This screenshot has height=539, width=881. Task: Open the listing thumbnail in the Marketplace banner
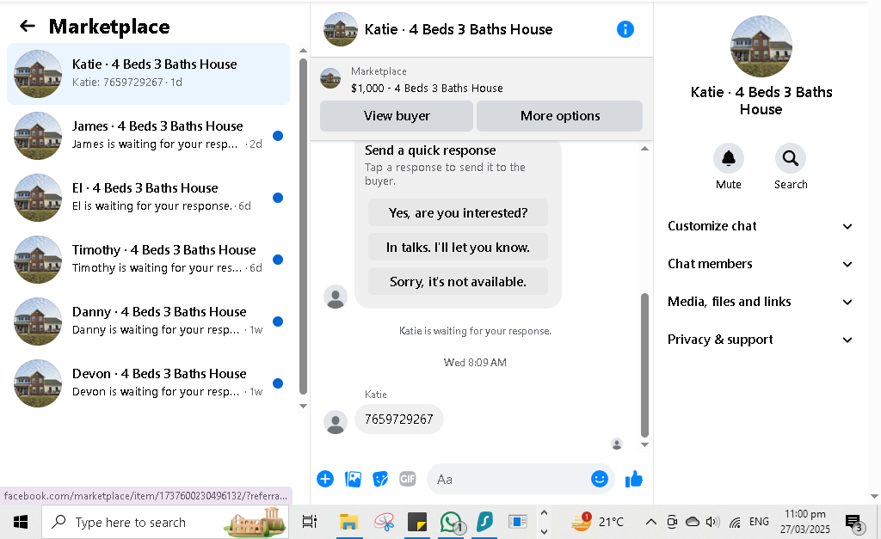[x=330, y=78]
